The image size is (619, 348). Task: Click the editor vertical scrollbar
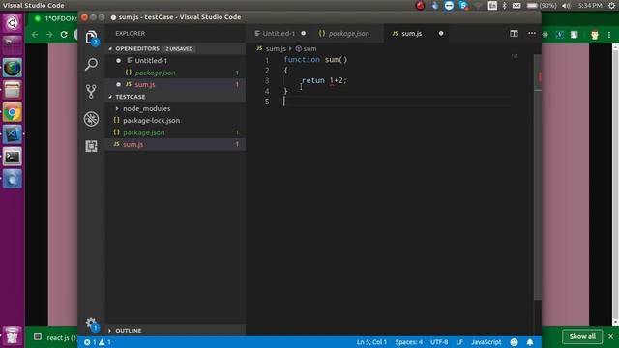(x=538, y=178)
